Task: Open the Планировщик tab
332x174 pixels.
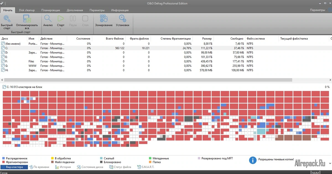Action: 51,10
